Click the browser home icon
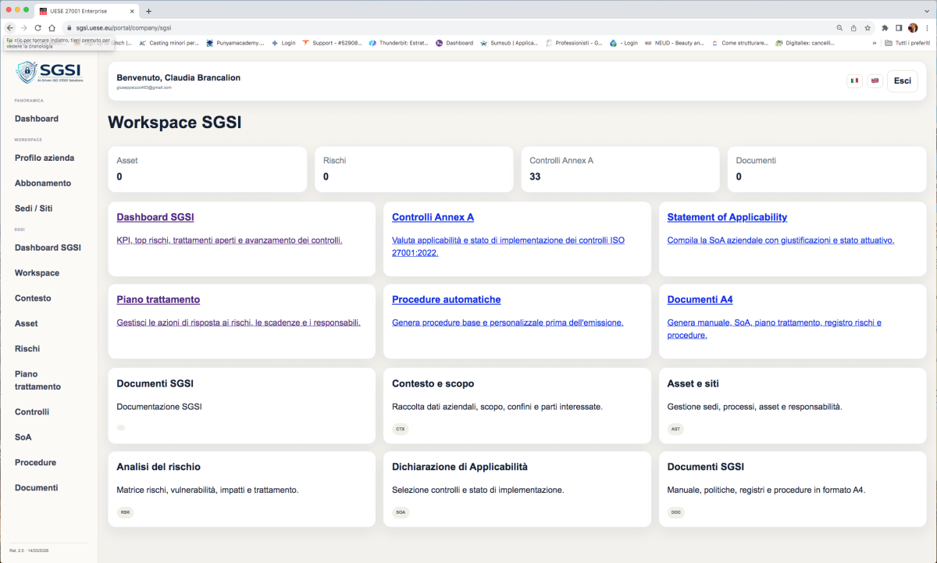This screenshot has width=937, height=563. pos(52,27)
